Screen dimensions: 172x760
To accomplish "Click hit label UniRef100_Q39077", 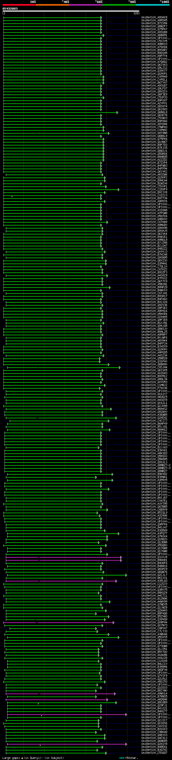I will tap(154, 71).
